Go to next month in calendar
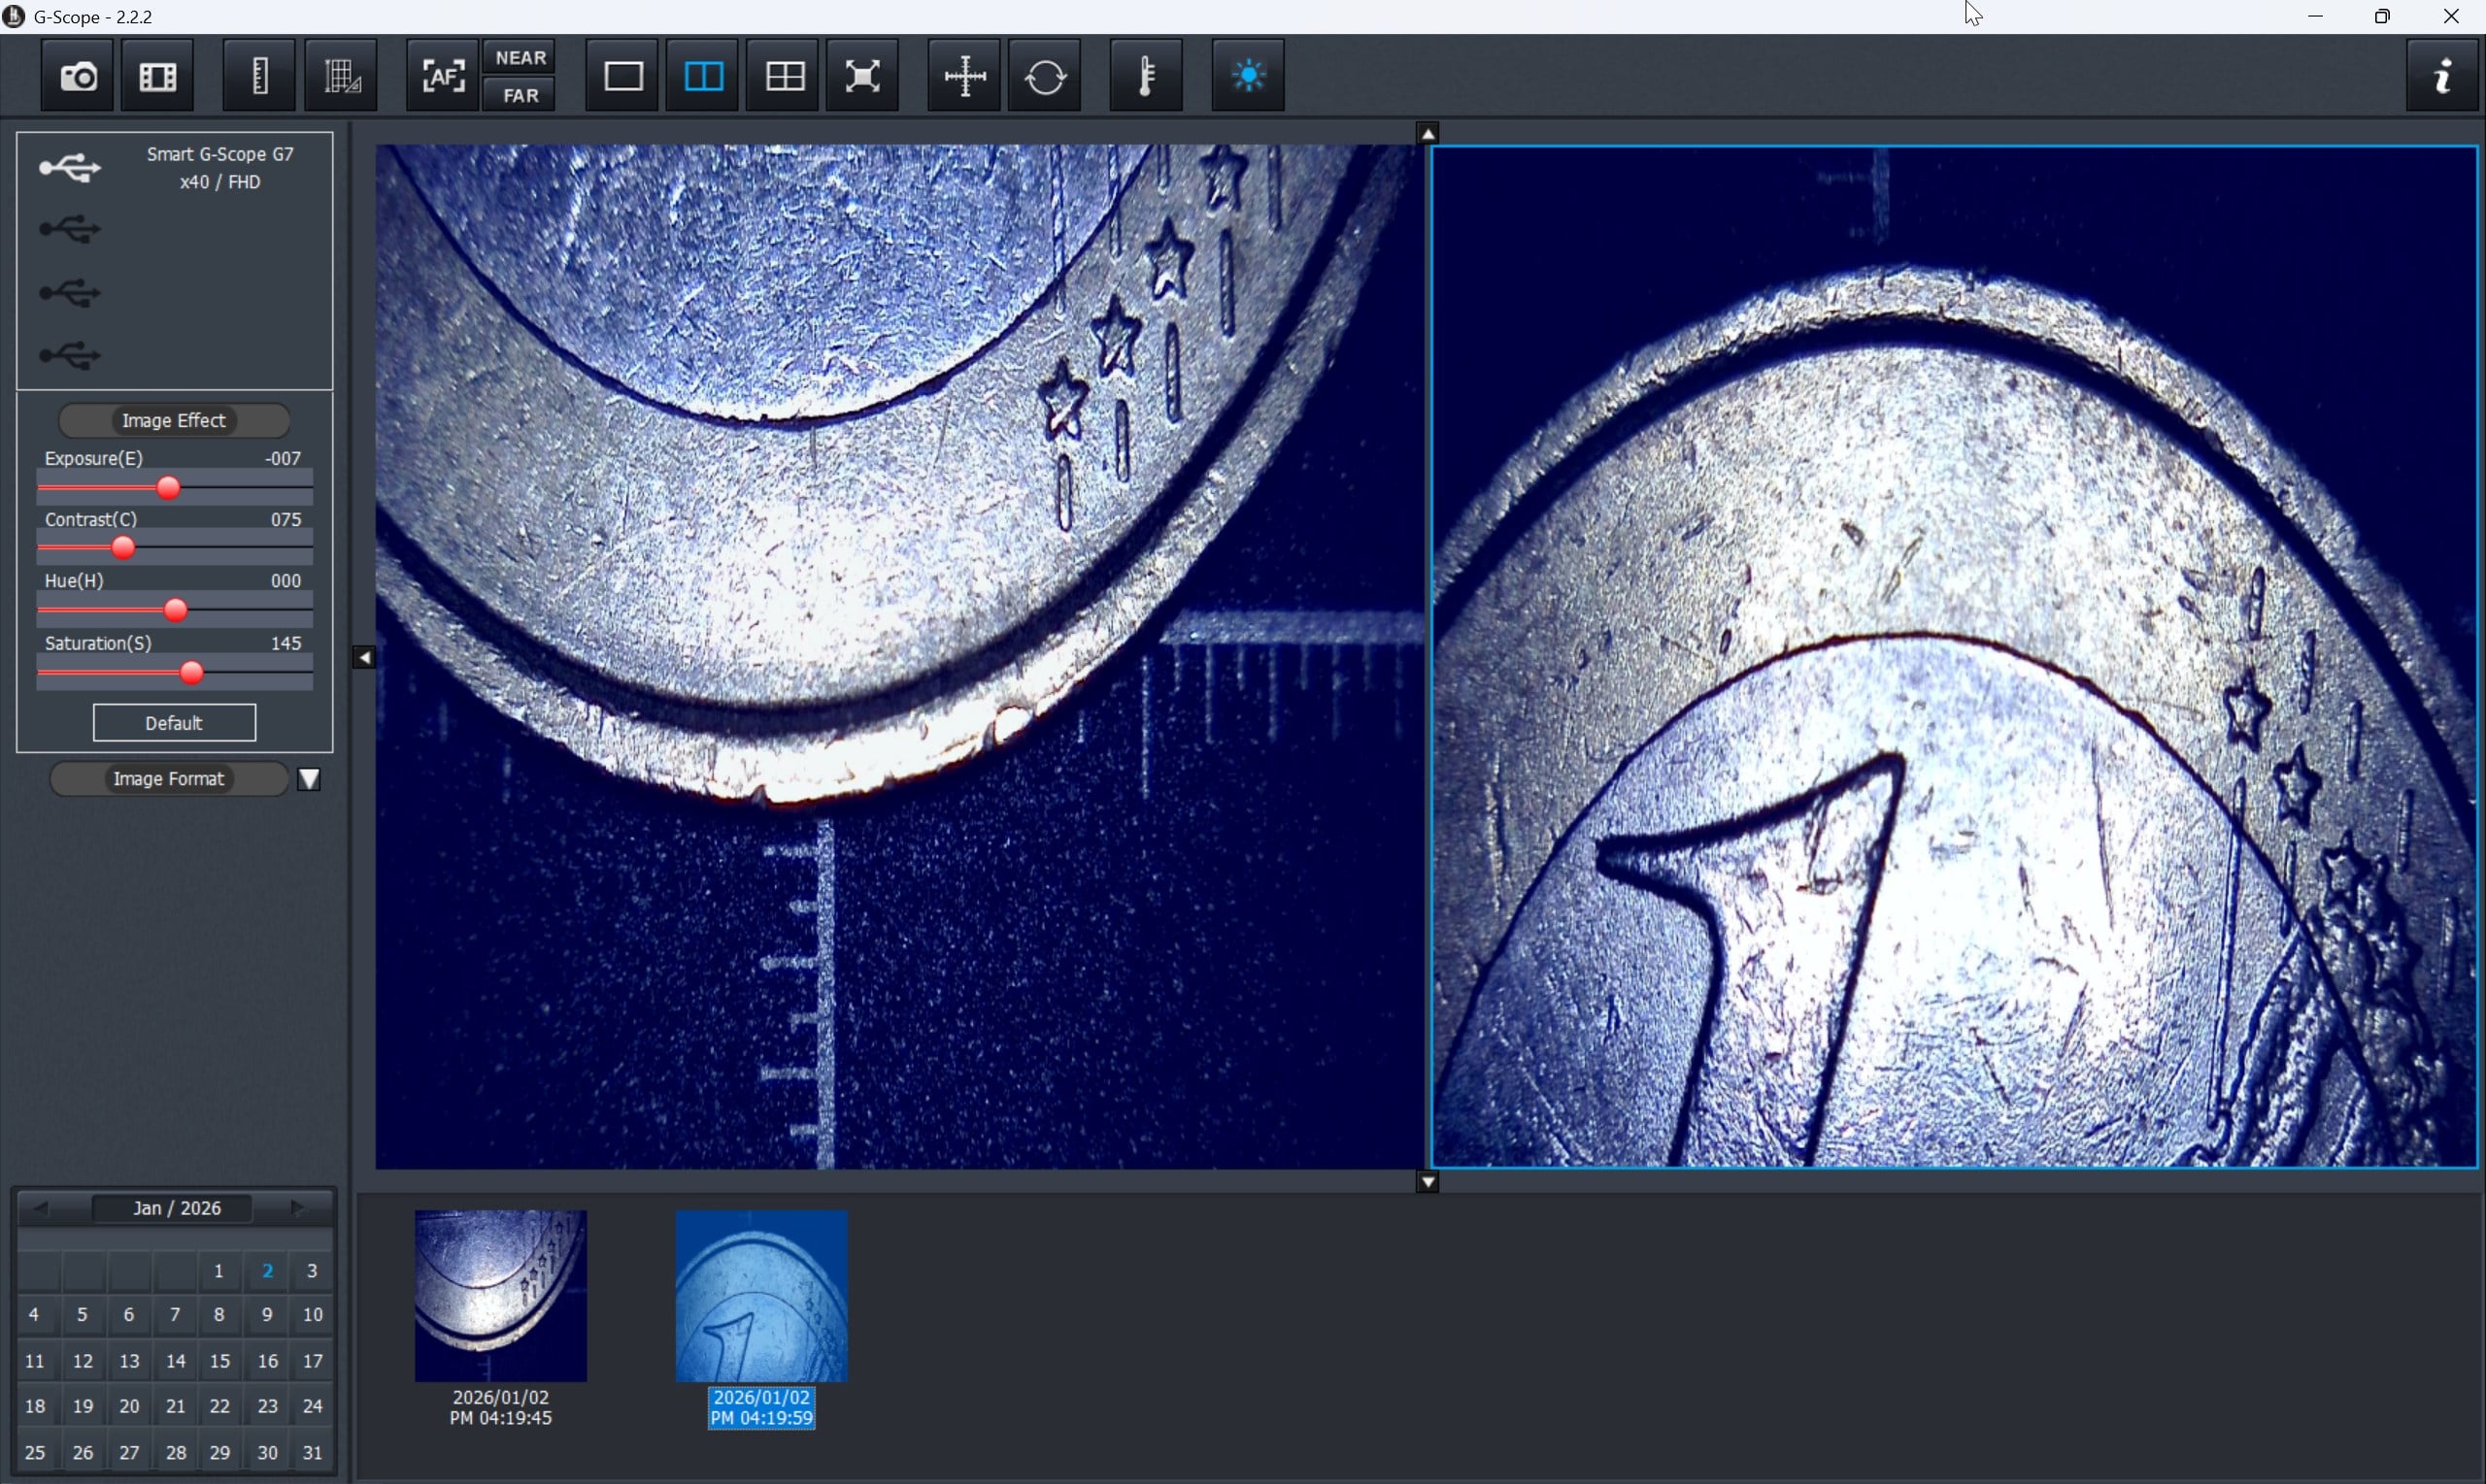2486x1484 pixels. 297,1209
